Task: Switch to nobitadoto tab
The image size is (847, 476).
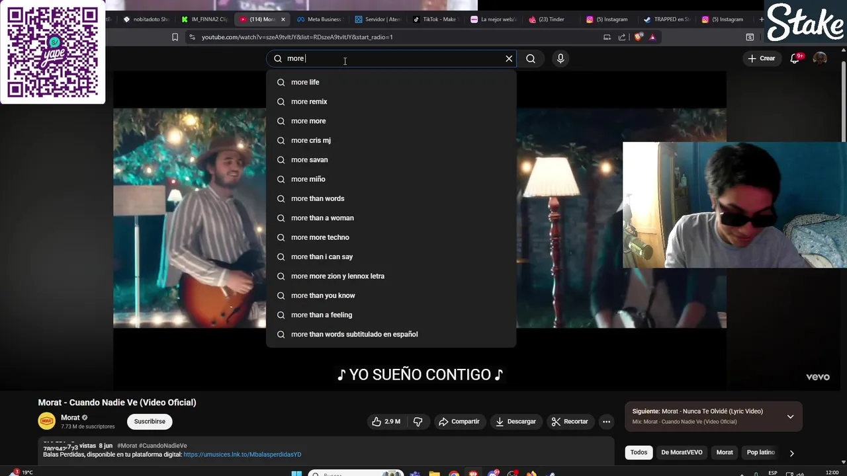Action: point(147,19)
